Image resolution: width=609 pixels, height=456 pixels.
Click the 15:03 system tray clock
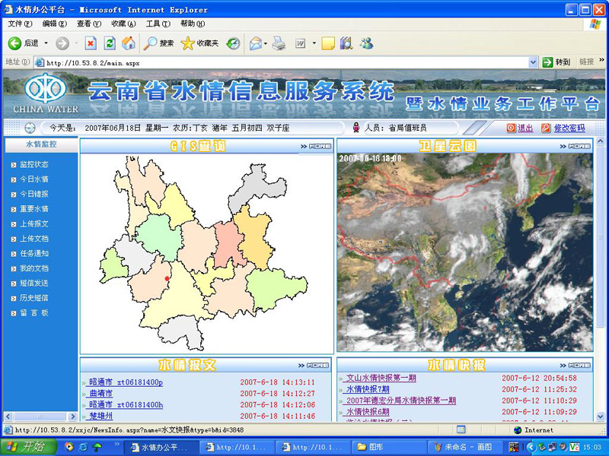point(592,447)
